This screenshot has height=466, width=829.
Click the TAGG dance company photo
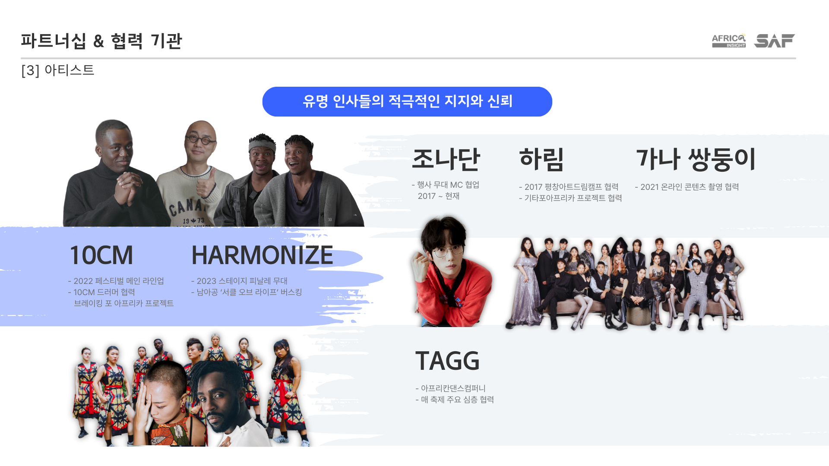pyautogui.click(x=190, y=390)
